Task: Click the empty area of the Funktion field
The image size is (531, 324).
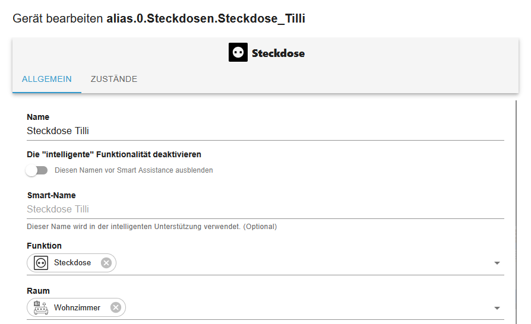Action: (x=297, y=263)
